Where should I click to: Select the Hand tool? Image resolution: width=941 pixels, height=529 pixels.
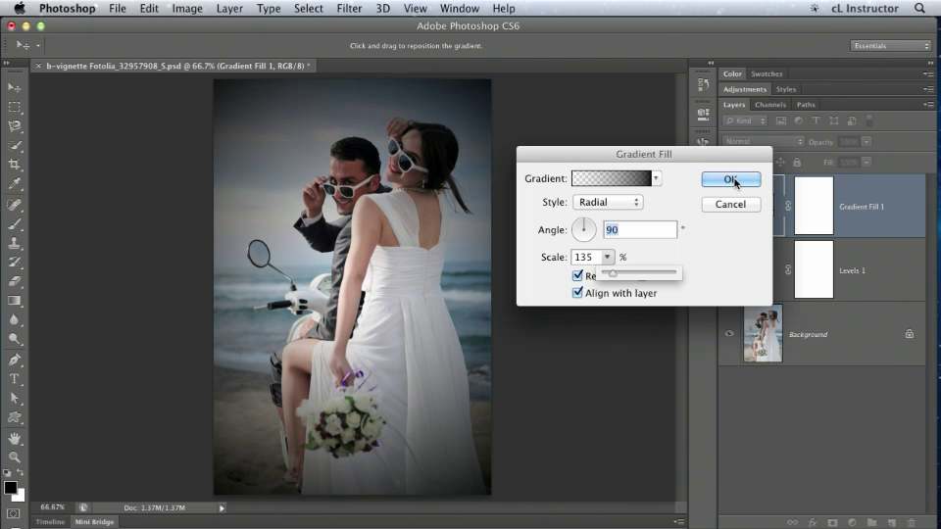tap(15, 439)
